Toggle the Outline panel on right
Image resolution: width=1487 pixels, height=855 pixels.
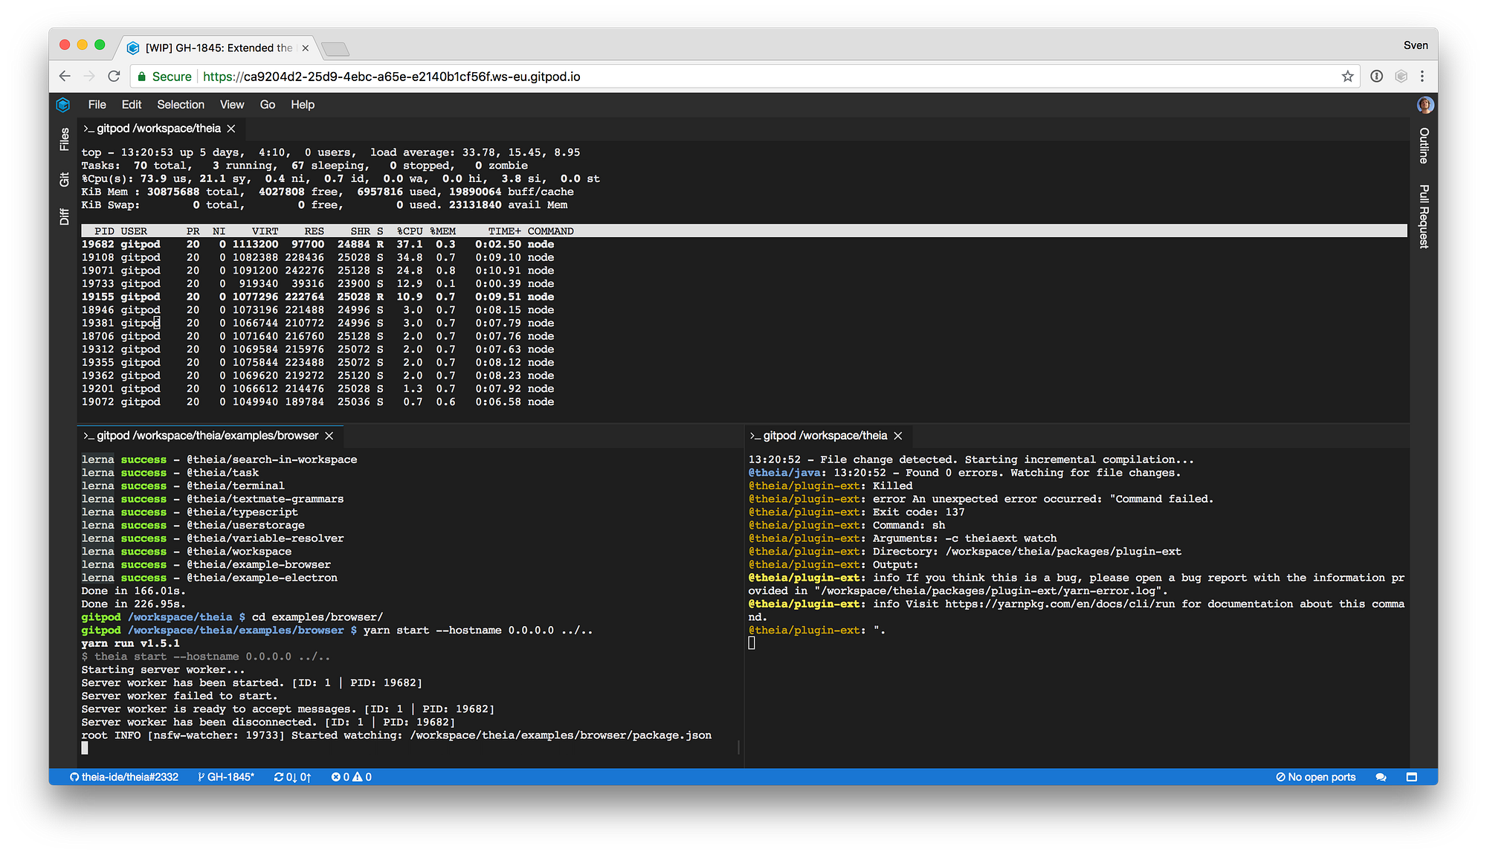[x=1423, y=145]
